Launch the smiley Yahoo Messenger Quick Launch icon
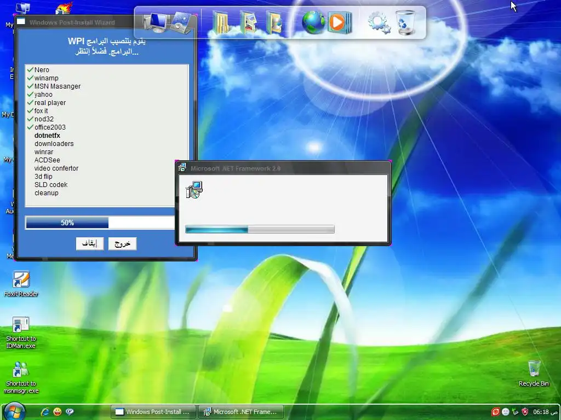 pyautogui.click(x=57, y=412)
